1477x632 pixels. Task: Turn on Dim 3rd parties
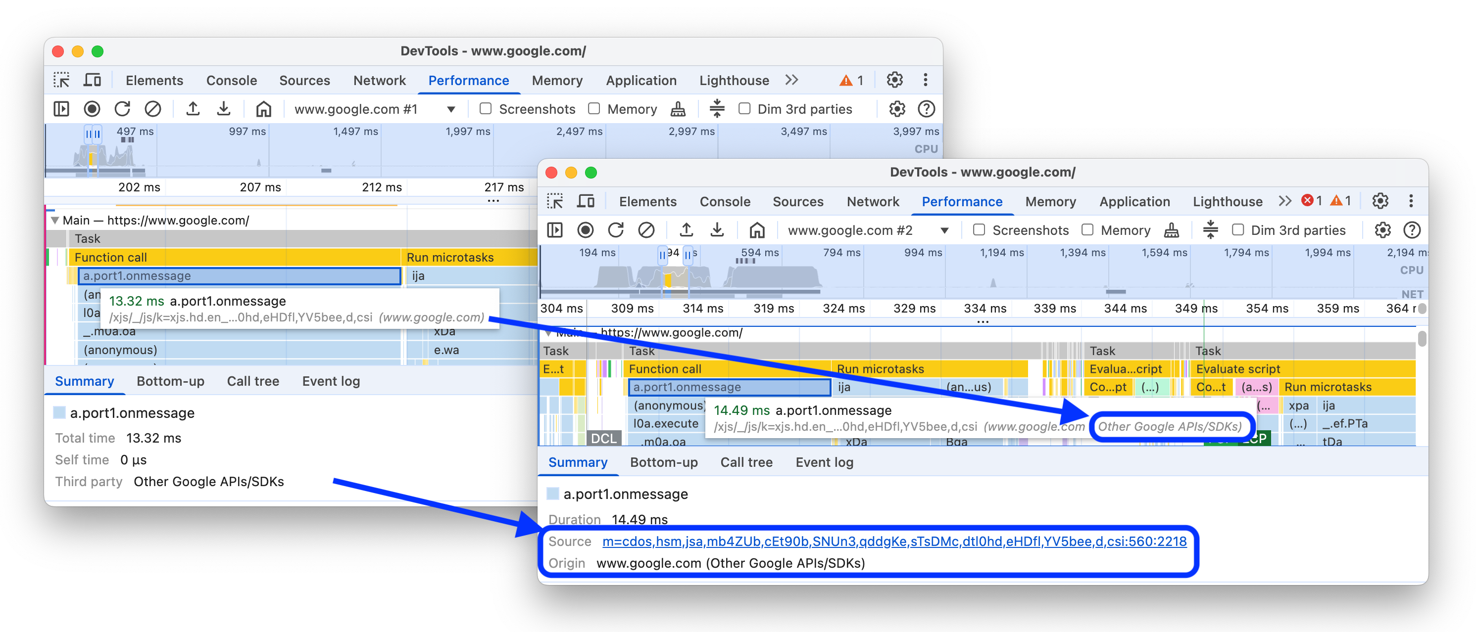(744, 109)
